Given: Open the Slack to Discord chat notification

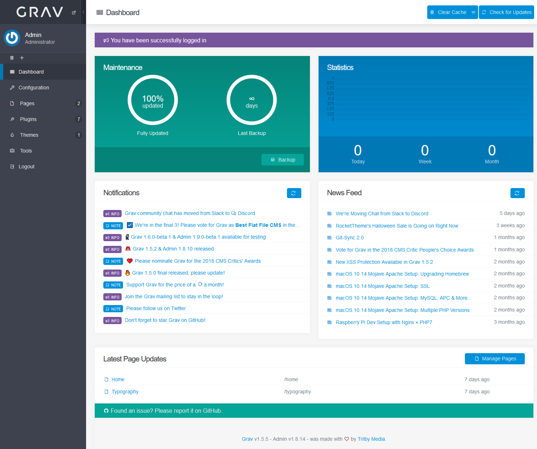Looking at the screenshot, I should 190,213.
